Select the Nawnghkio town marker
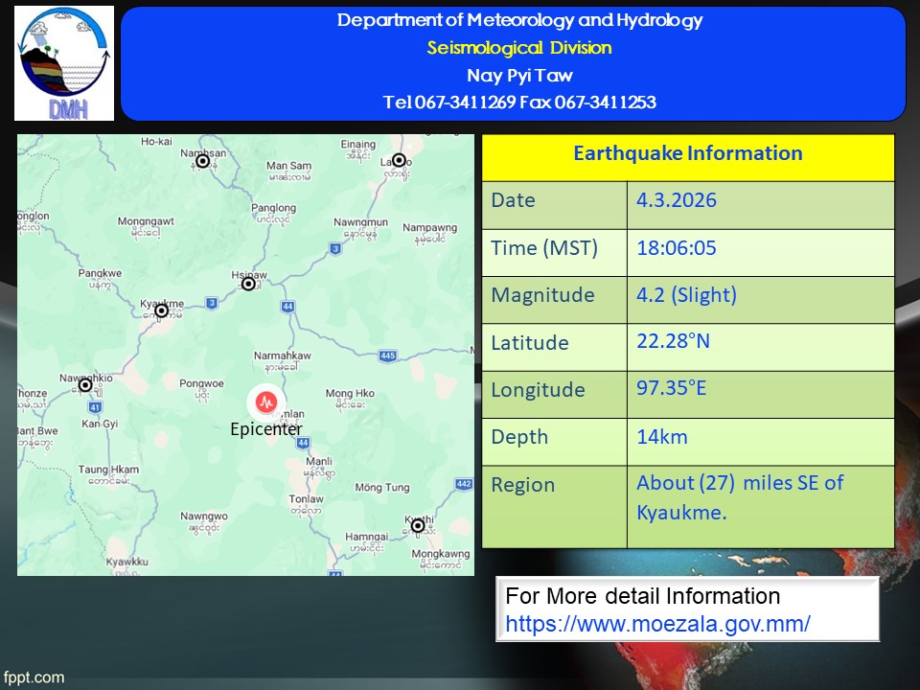This screenshot has width=920, height=690. pyautogui.click(x=85, y=385)
